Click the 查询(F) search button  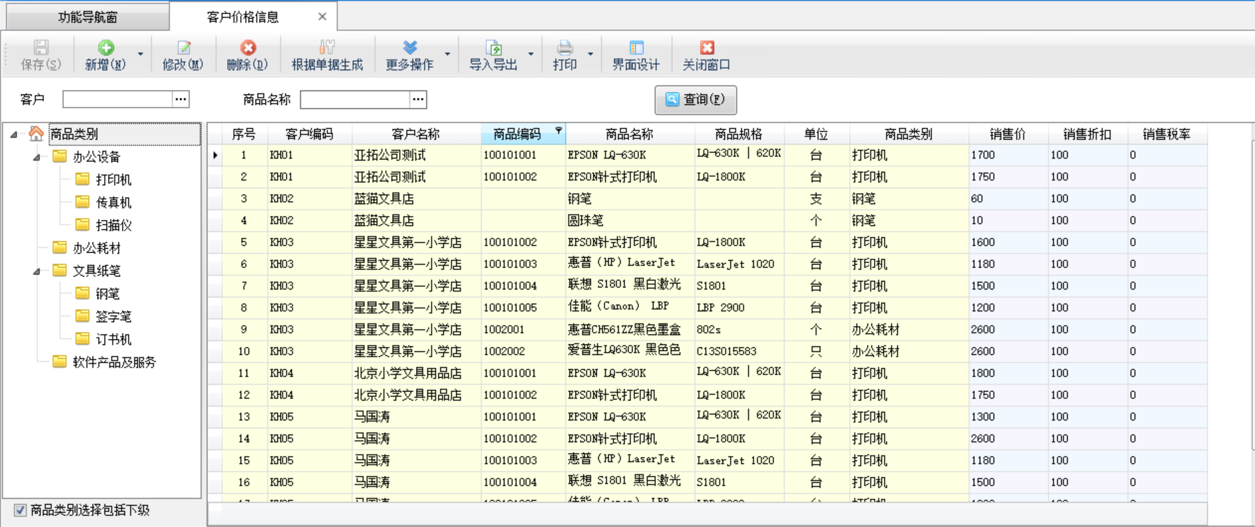[x=695, y=99]
